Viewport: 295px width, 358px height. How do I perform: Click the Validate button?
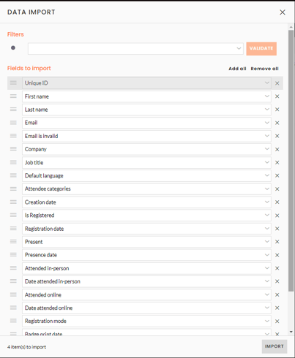point(261,48)
